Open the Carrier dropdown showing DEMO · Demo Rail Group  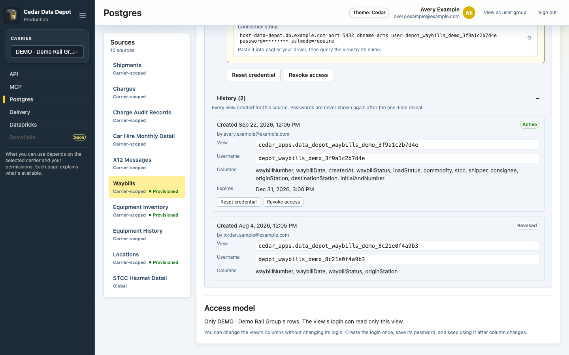click(x=47, y=52)
